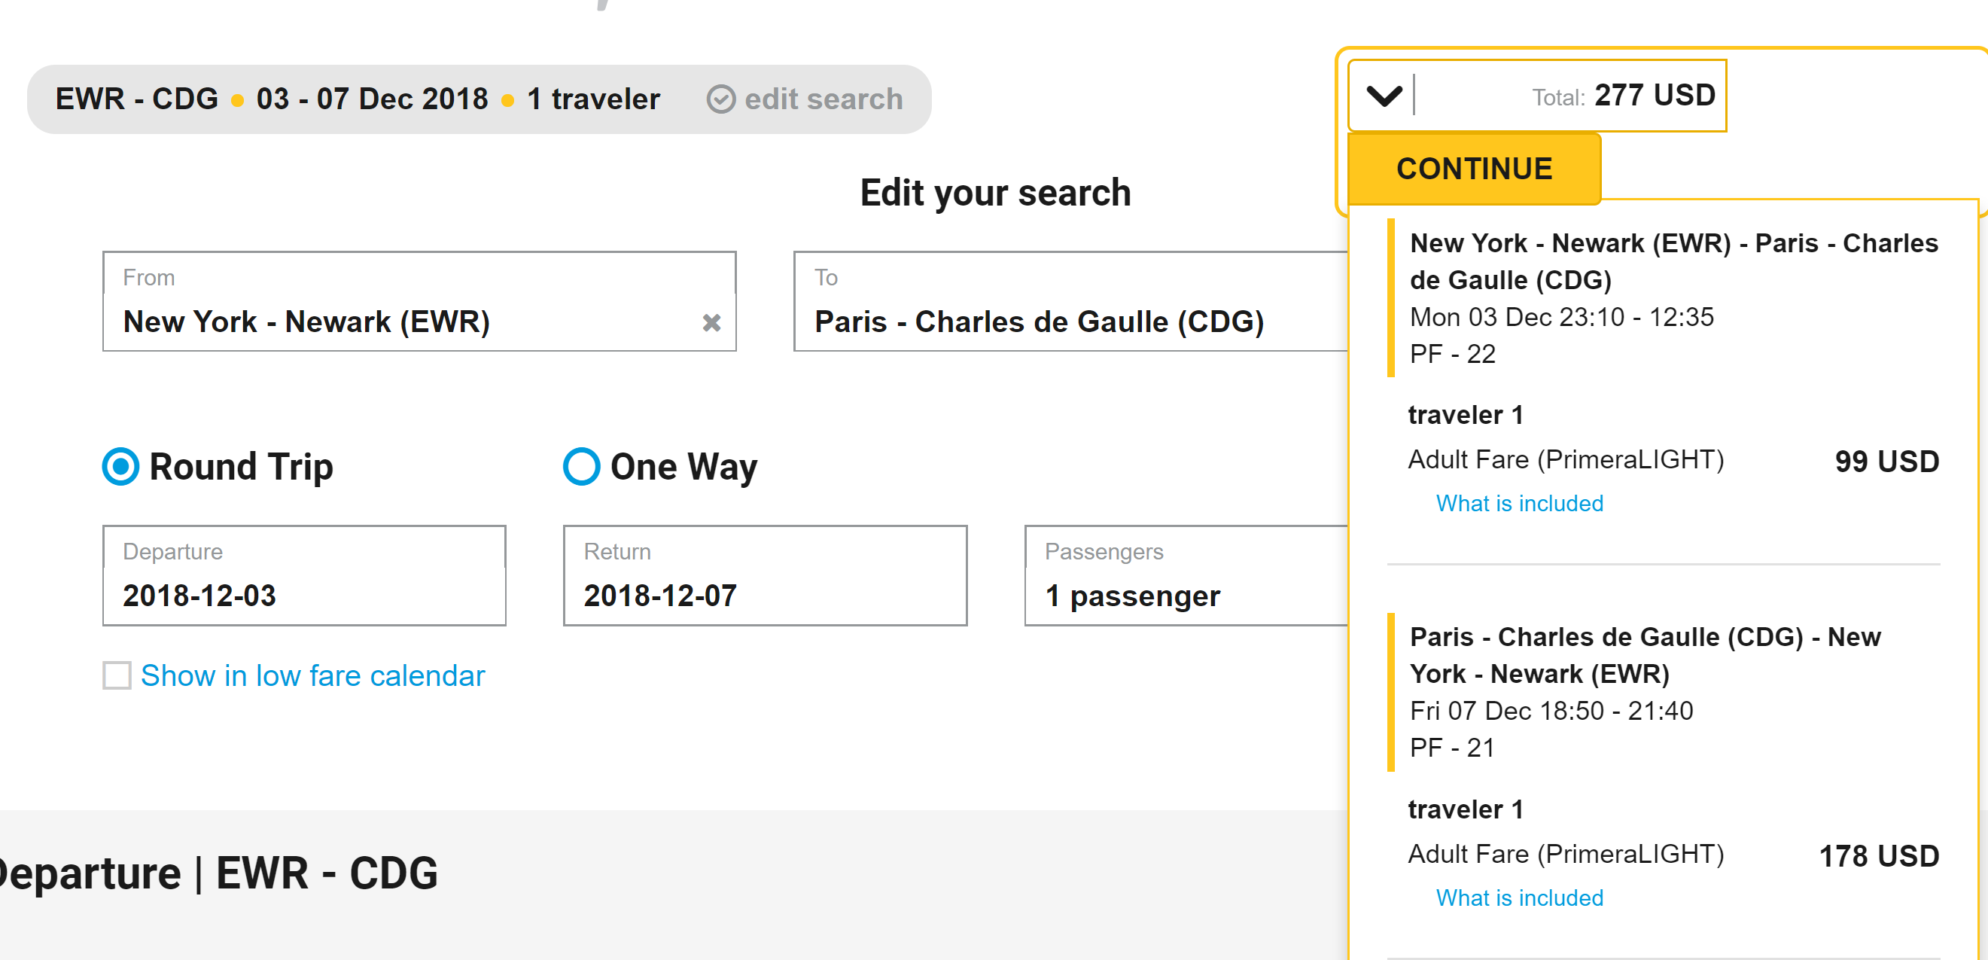Click the EWR - CDG search summary pill
The image size is (1988, 960).
(x=355, y=99)
